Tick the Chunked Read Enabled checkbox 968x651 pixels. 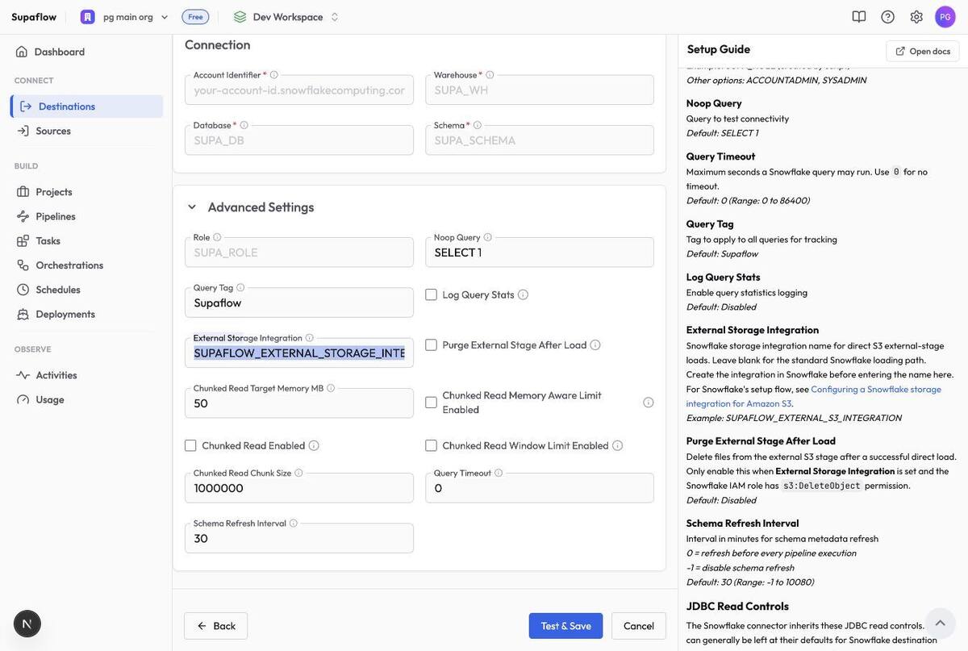(190, 445)
